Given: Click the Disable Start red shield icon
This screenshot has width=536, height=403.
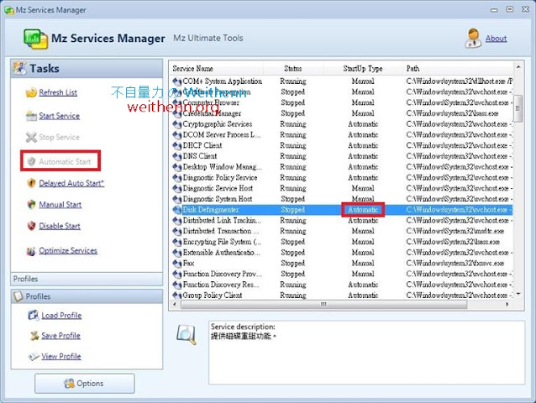Looking at the screenshot, I should point(31,226).
